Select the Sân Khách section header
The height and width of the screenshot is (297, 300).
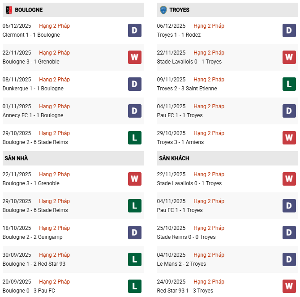click(174, 158)
